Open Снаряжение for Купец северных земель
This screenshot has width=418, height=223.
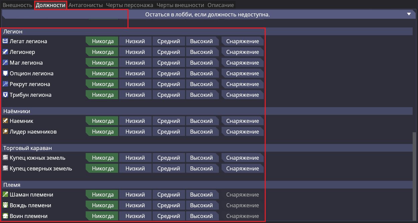[242, 168]
